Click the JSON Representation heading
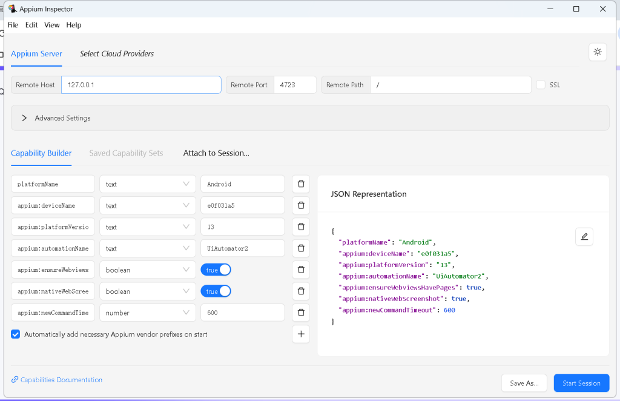Viewport: 620px width, 401px height. coord(369,194)
